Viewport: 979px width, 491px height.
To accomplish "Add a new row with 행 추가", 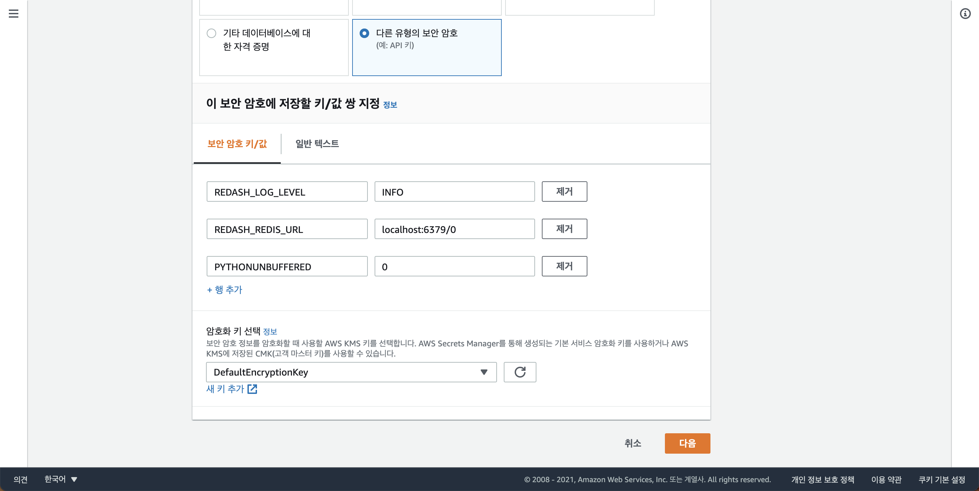I will 225,290.
